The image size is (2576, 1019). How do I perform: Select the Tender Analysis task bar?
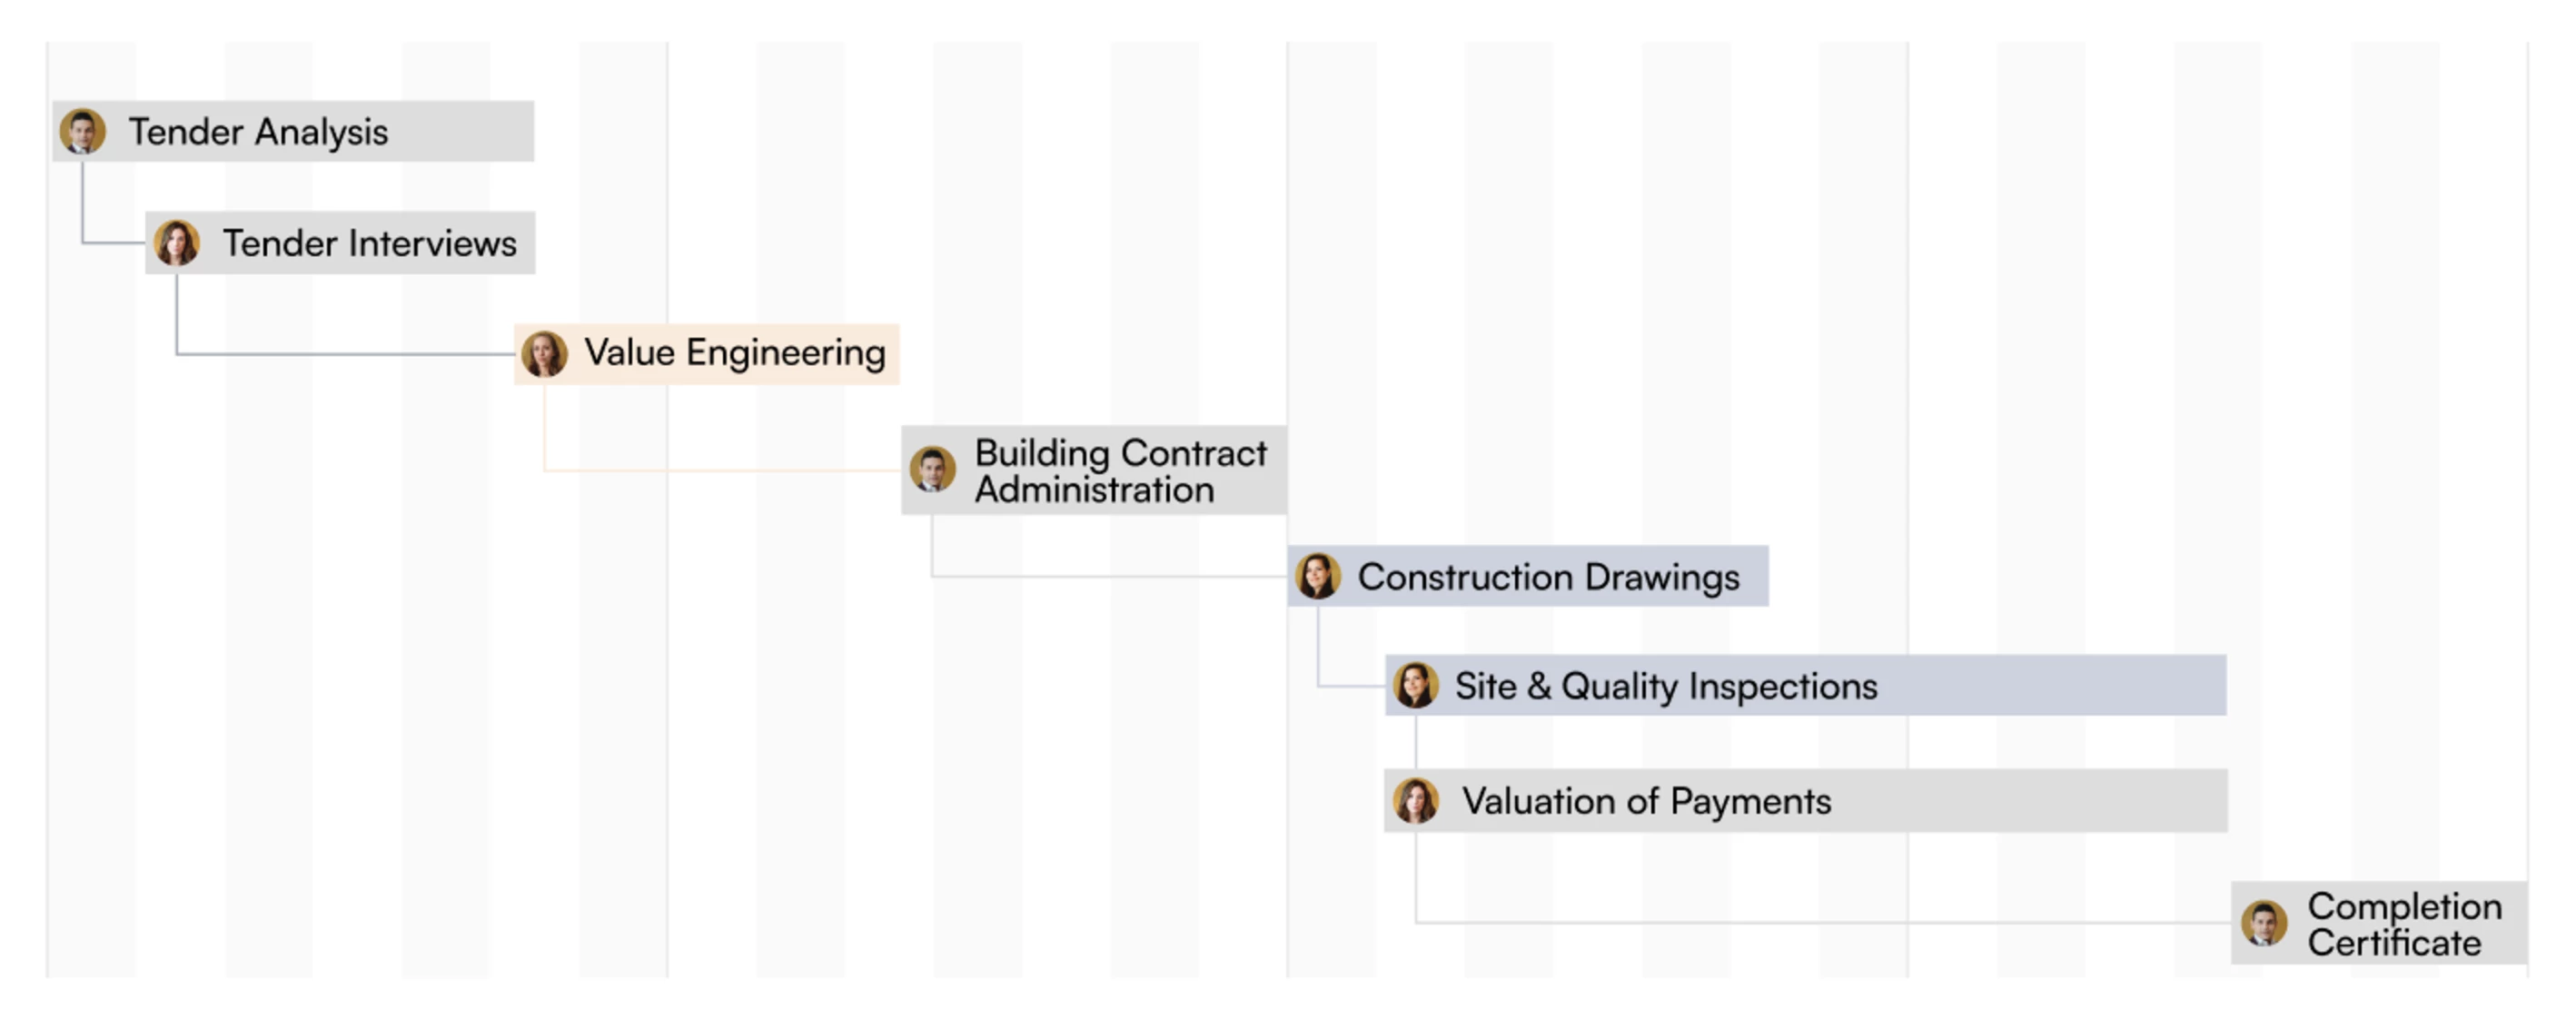tap(293, 131)
